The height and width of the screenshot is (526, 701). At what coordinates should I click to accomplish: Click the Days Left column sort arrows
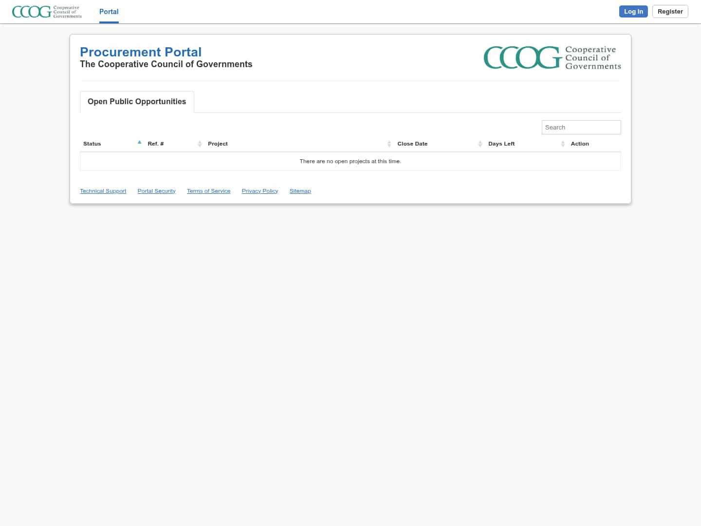click(563, 144)
